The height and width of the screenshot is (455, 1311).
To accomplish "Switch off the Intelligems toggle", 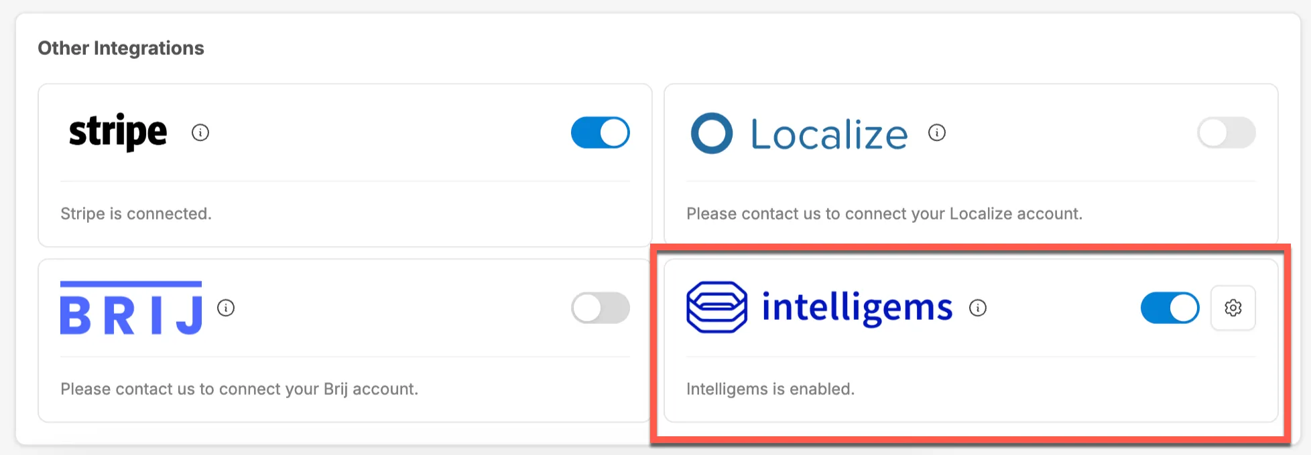I will 1170,308.
